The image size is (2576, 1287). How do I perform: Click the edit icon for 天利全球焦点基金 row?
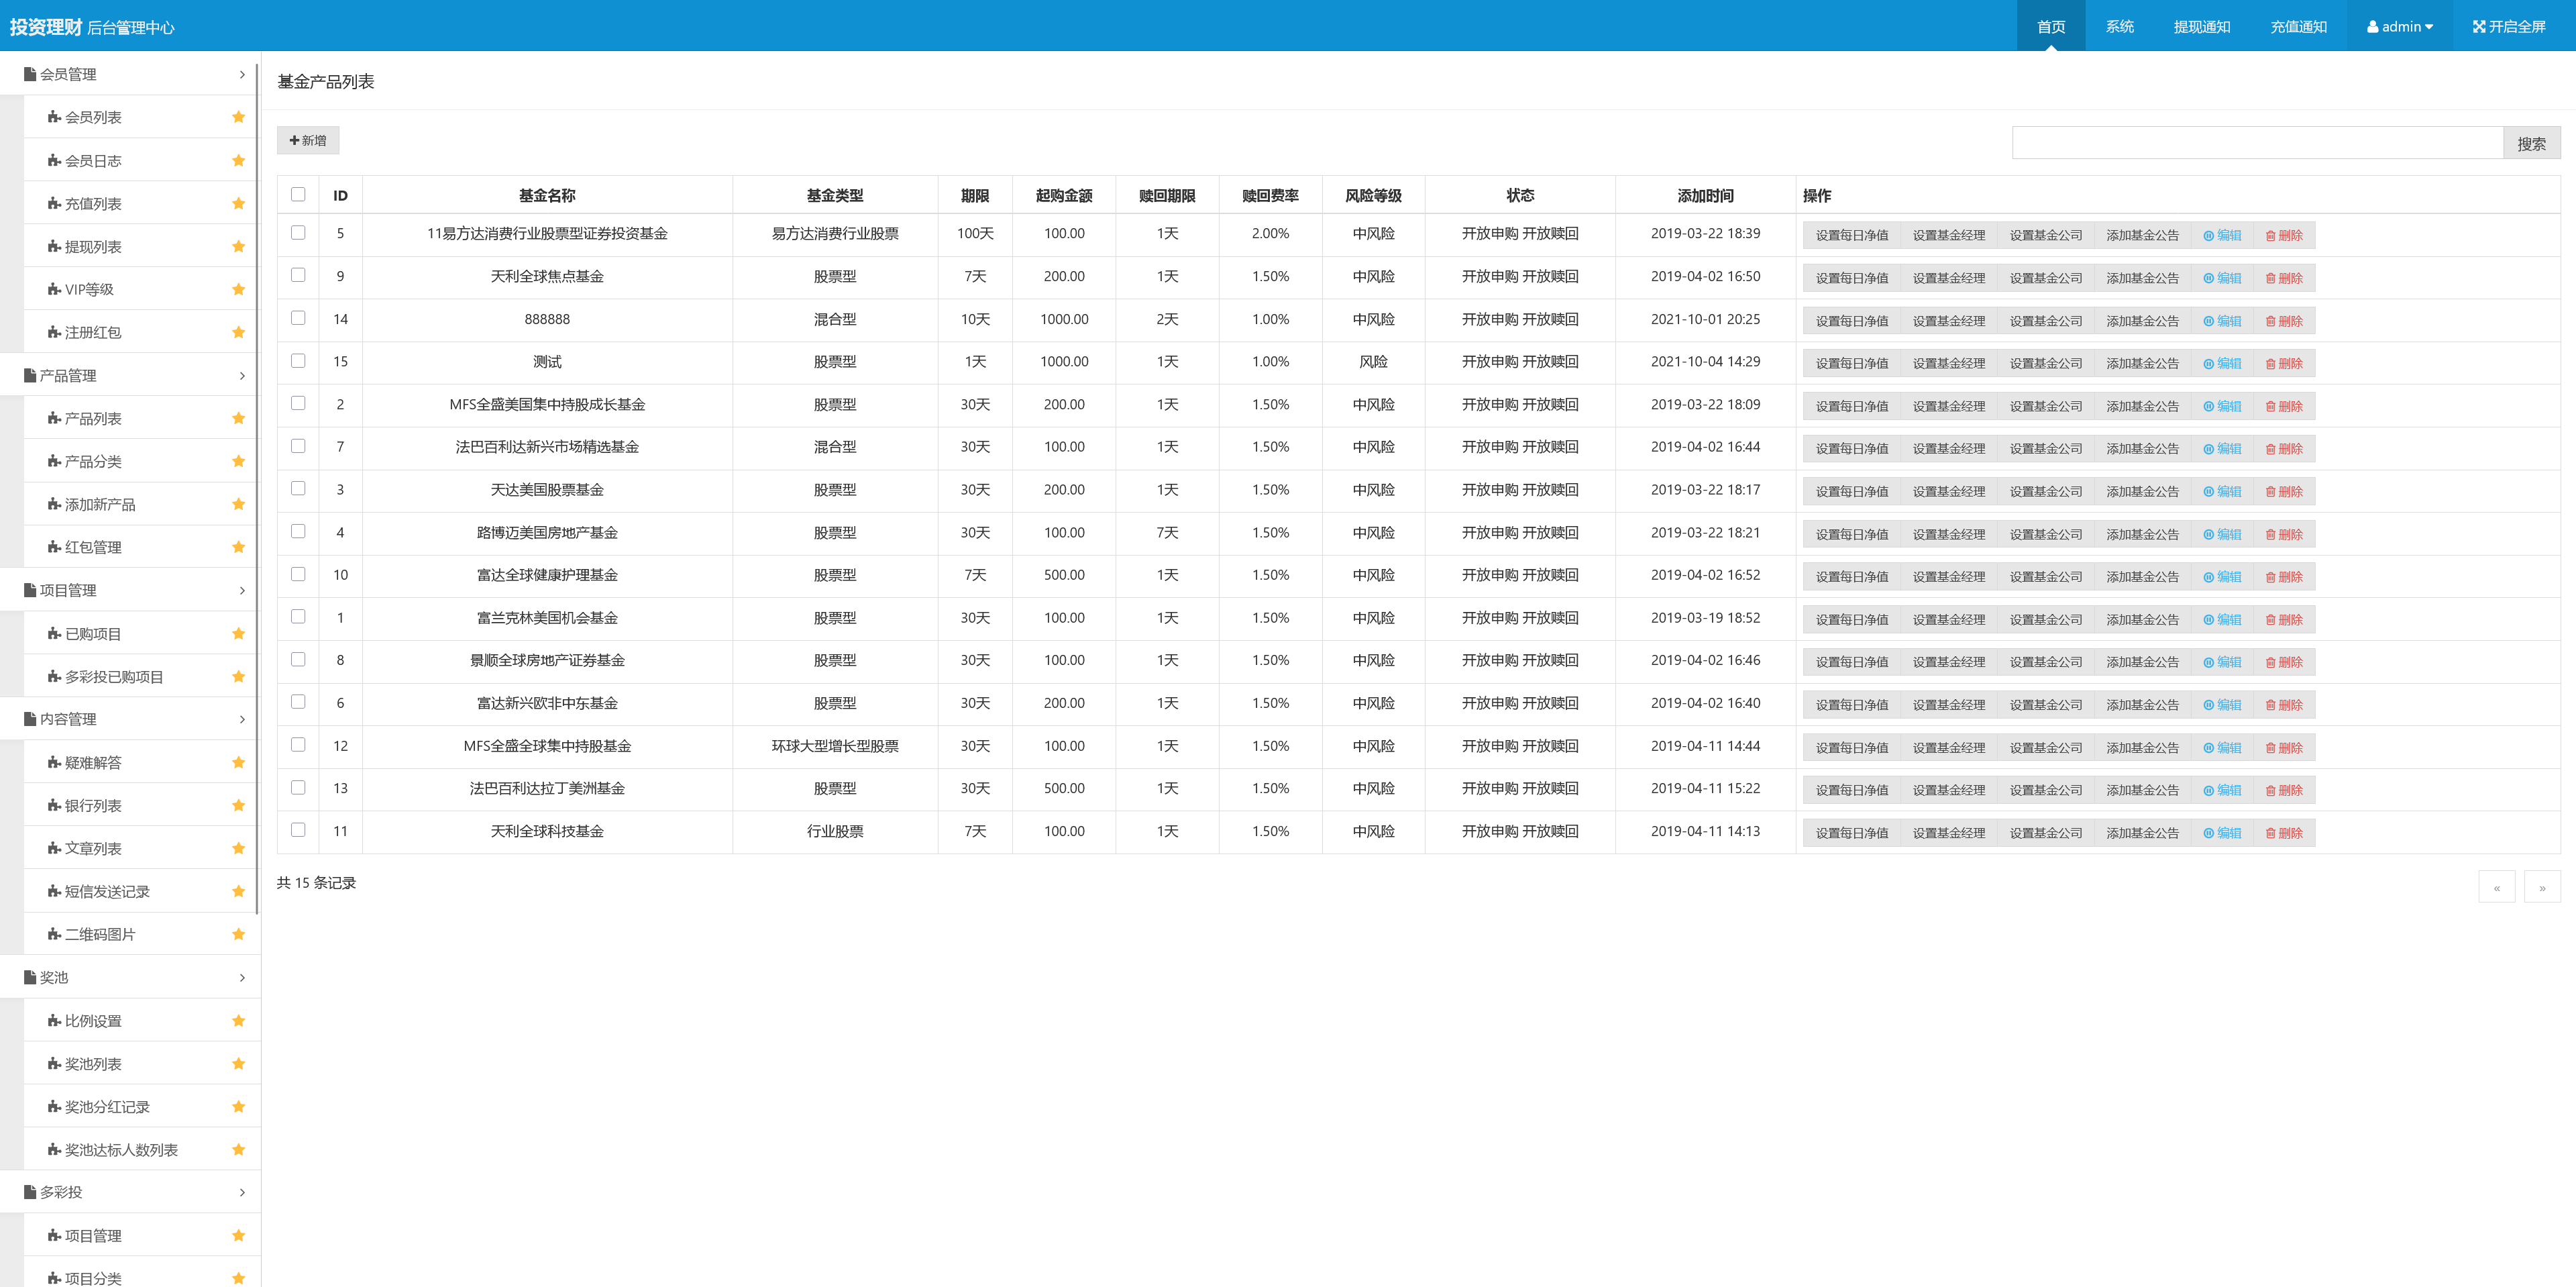2208,279
